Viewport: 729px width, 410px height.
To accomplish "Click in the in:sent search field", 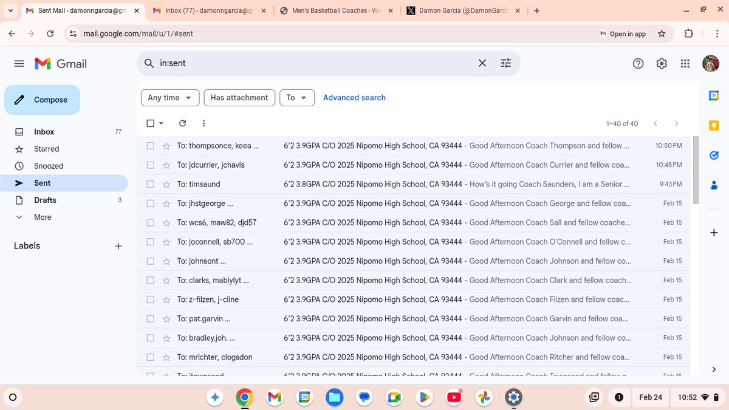I will 313,63.
